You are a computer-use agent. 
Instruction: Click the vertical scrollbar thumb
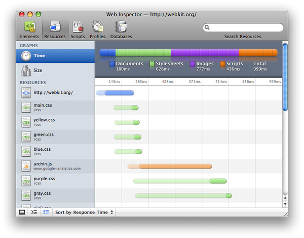point(285,77)
